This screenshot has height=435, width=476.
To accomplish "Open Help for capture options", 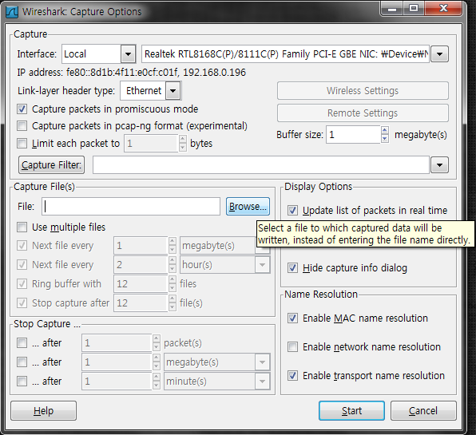I will 43,411.
